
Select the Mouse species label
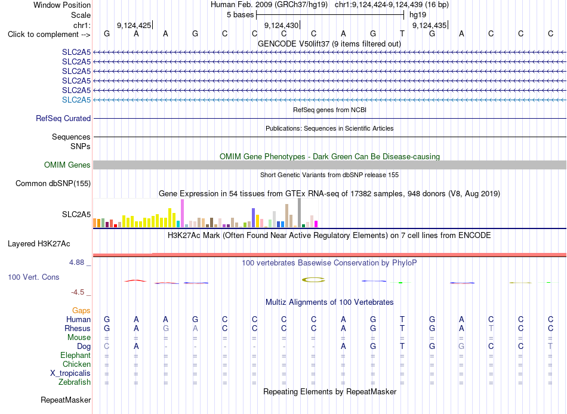pos(79,338)
